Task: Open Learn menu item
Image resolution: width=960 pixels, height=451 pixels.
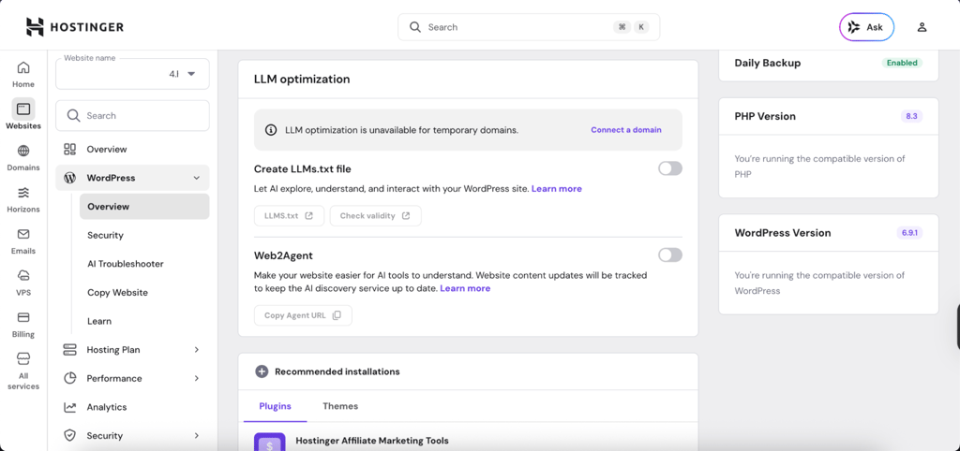Action: coord(144,322)
